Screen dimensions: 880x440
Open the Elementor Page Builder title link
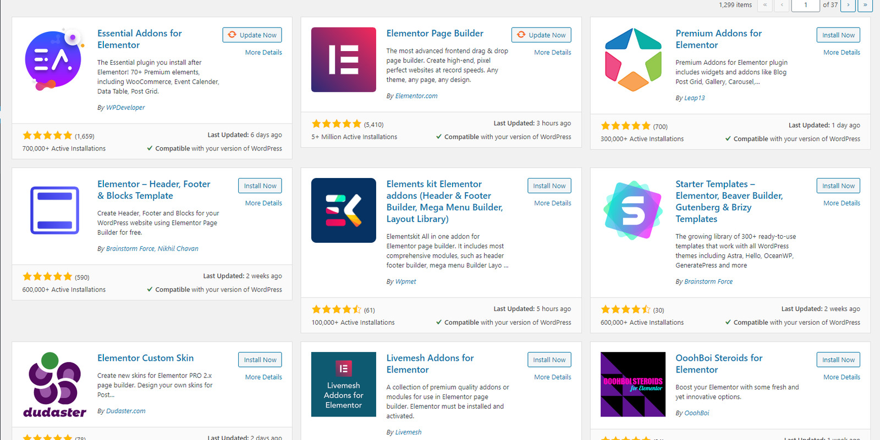[x=435, y=34]
